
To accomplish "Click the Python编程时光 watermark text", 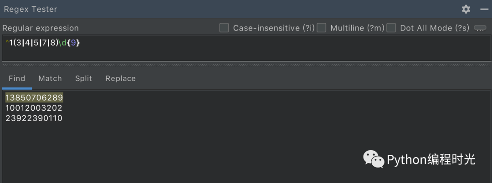I will pyautogui.click(x=431, y=159).
